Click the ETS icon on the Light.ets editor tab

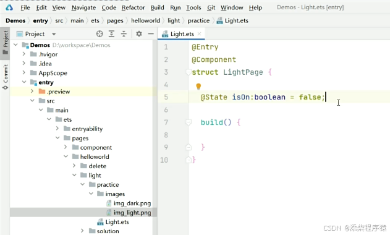click(165, 34)
